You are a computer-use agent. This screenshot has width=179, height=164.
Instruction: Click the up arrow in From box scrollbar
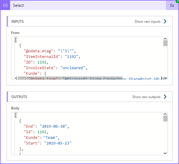[165, 39]
